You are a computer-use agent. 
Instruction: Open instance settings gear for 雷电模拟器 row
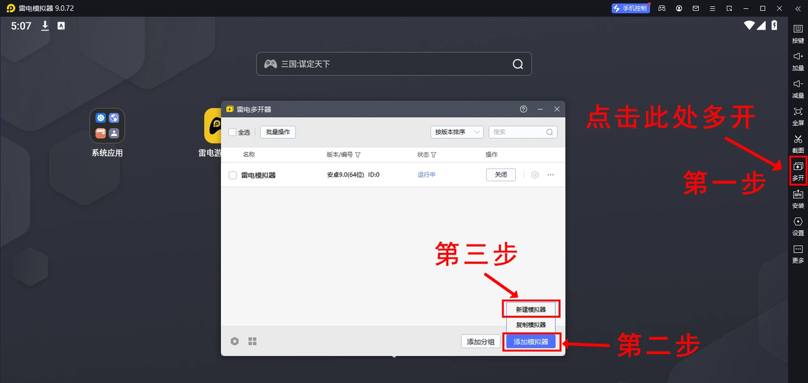point(535,175)
